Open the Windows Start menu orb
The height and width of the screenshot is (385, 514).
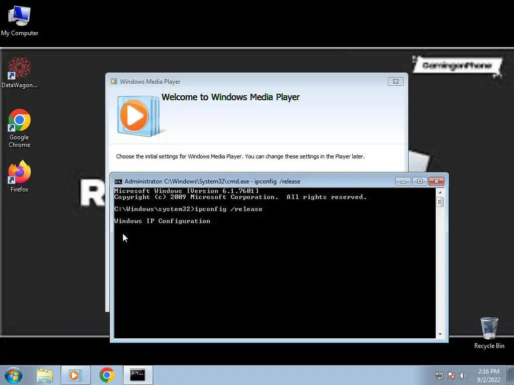[14, 375]
